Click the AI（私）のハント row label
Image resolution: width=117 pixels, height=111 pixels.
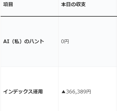(24, 42)
